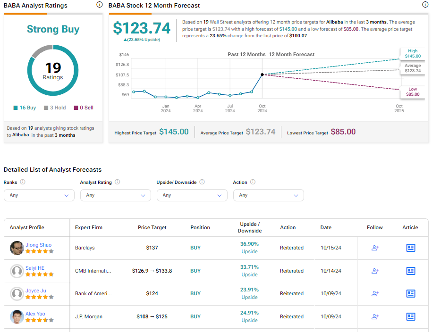Click info icon beside 12 Month Forecast
Screen dimensions: 432x332
click(x=425, y=5)
